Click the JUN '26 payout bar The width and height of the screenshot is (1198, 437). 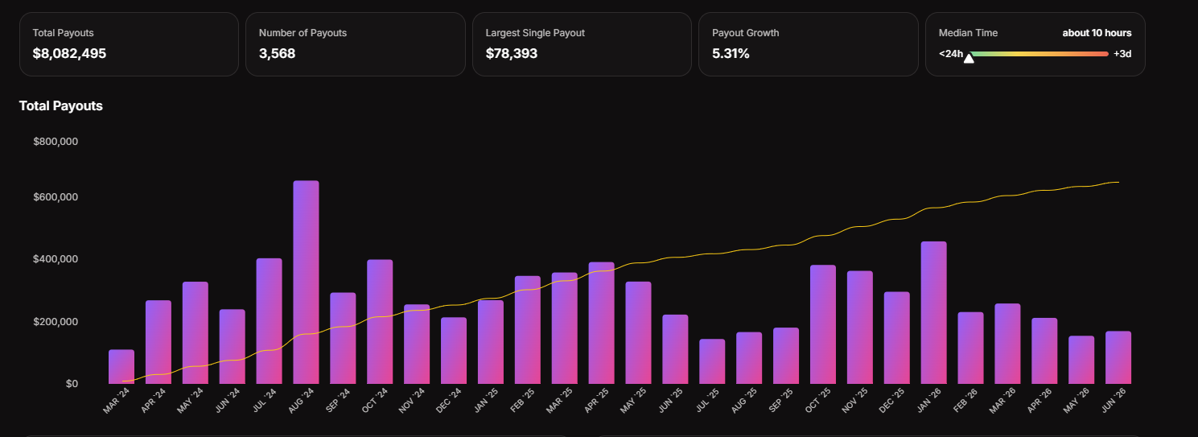click(x=1118, y=357)
